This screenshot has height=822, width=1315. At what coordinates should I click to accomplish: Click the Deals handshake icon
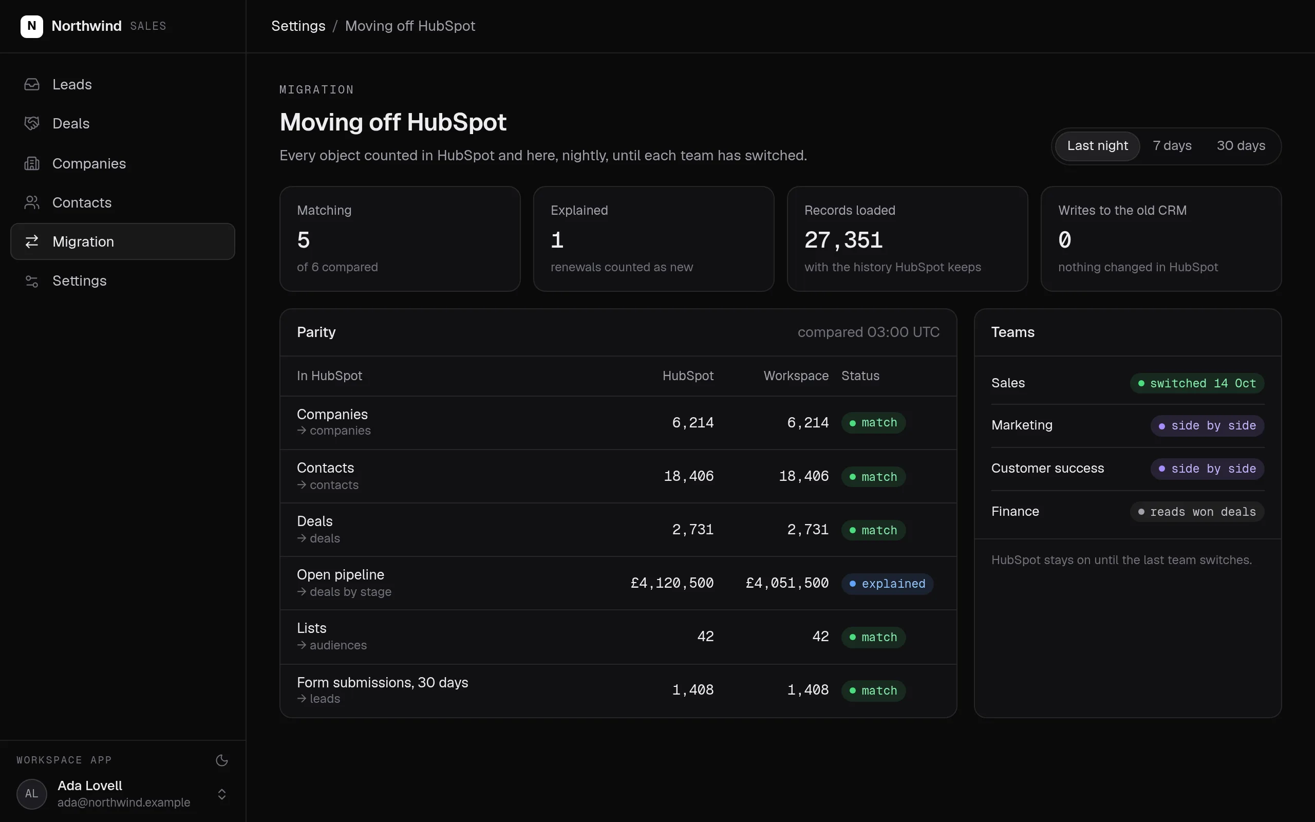tap(31, 123)
